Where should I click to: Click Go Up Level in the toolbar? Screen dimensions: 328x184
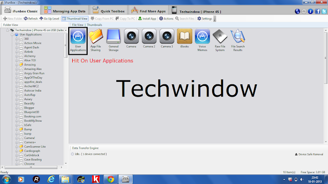click(49, 18)
